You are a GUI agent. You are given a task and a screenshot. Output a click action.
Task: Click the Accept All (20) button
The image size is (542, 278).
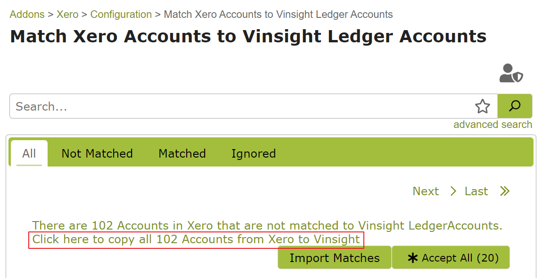pos(451,257)
